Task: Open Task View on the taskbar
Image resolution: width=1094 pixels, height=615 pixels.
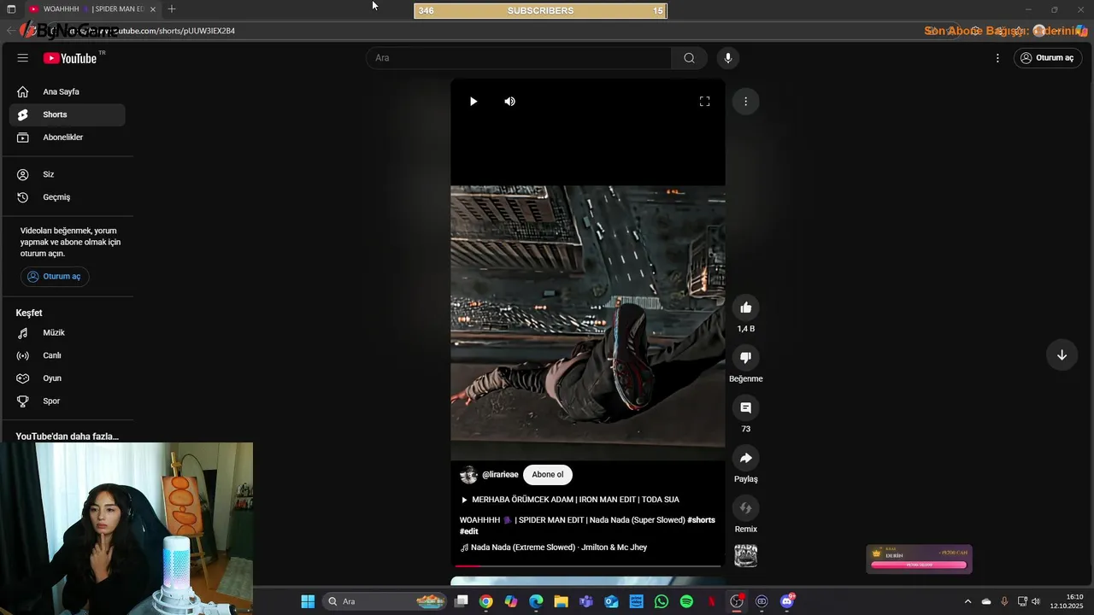Action: pos(462,601)
